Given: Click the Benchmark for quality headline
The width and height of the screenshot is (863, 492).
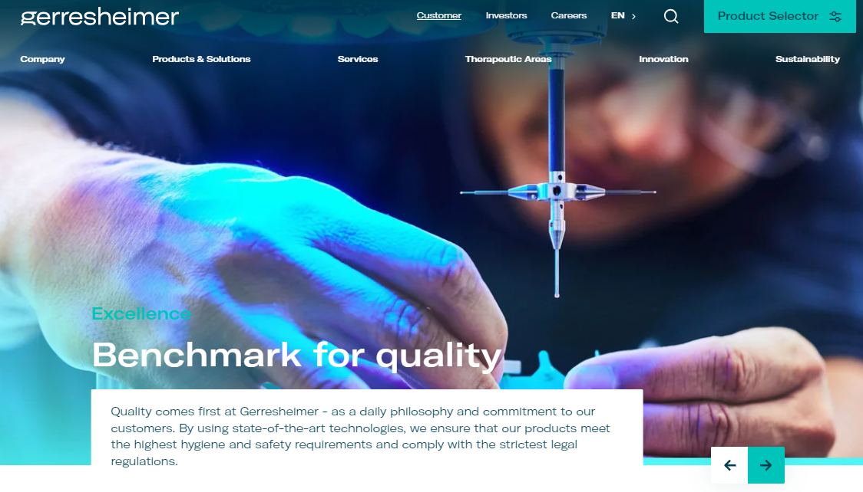Looking at the screenshot, I should [x=296, y=356].
